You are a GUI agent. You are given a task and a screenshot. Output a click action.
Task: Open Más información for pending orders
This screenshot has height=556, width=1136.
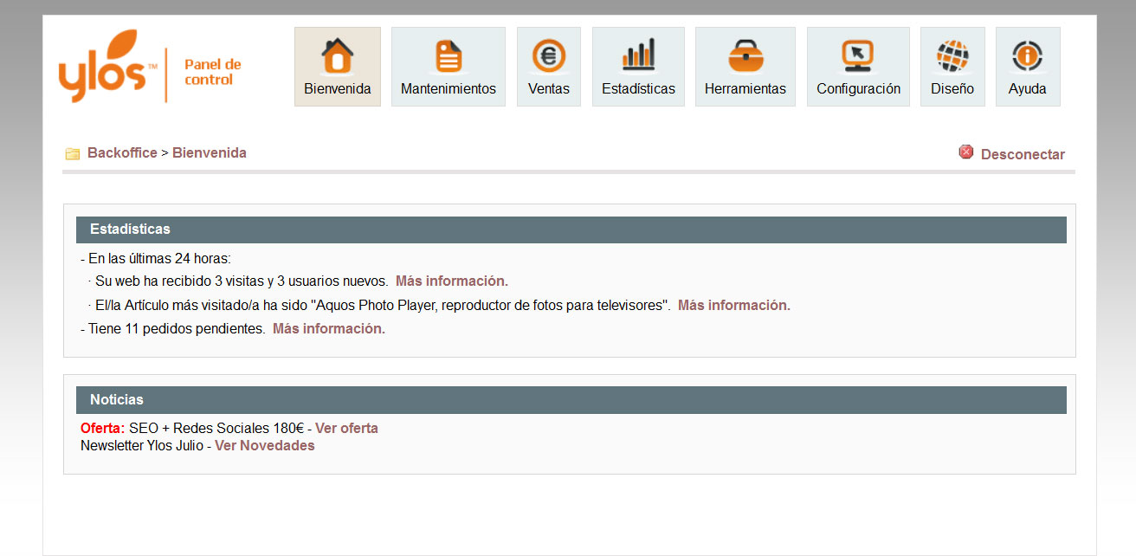pyautogui.click(x=329, y=329)
